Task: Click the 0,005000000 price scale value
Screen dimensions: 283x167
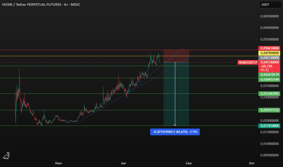Action: point(269,155)
